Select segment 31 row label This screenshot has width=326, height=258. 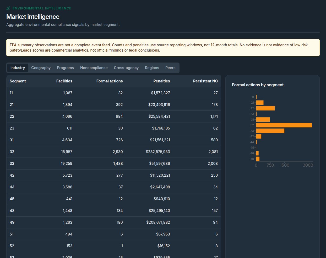coord(12,140)
